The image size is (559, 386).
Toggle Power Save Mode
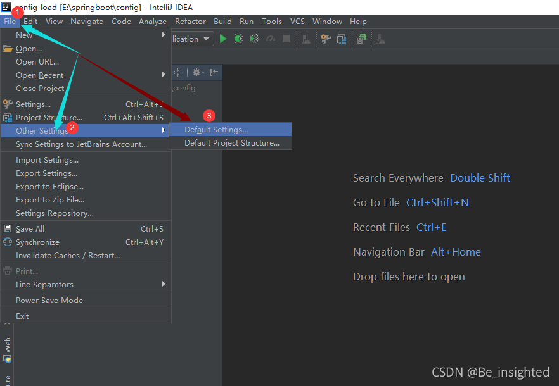pyautogui.click(x=86, y=300)
